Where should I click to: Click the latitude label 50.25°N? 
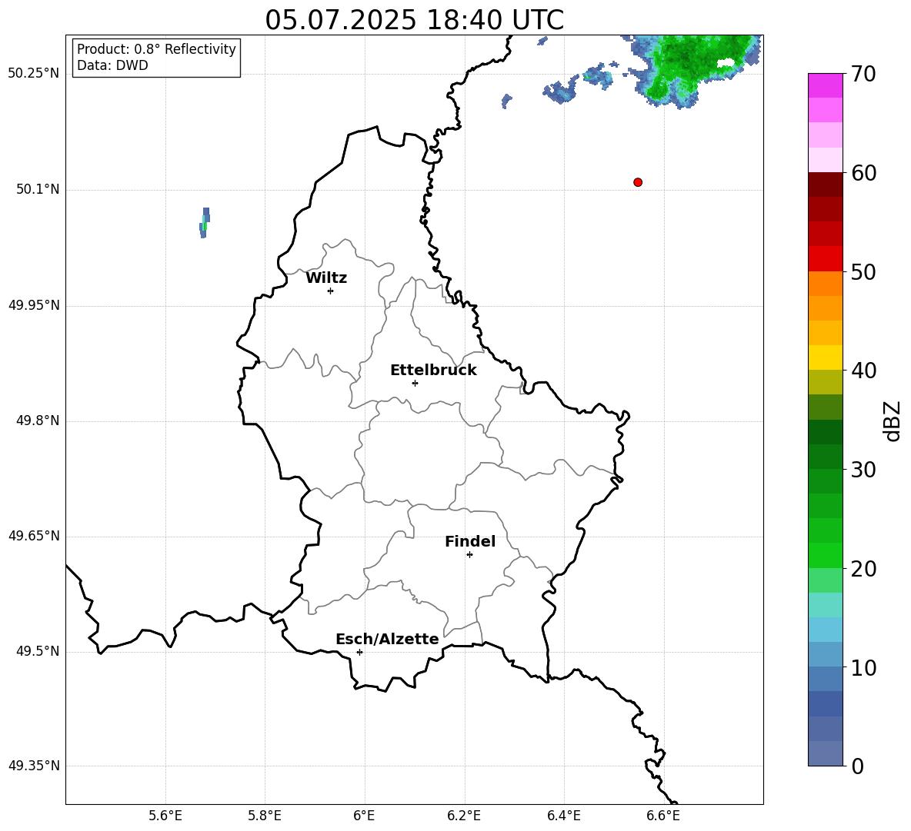(x=34, y=74)
